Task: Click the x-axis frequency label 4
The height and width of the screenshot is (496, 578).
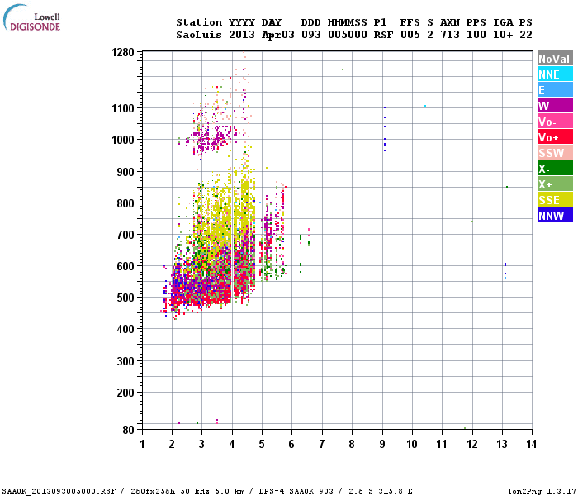Action: point(232,444)
